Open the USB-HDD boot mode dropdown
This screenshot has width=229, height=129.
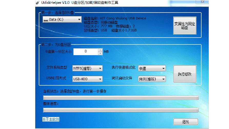click(x=87, y=79)
